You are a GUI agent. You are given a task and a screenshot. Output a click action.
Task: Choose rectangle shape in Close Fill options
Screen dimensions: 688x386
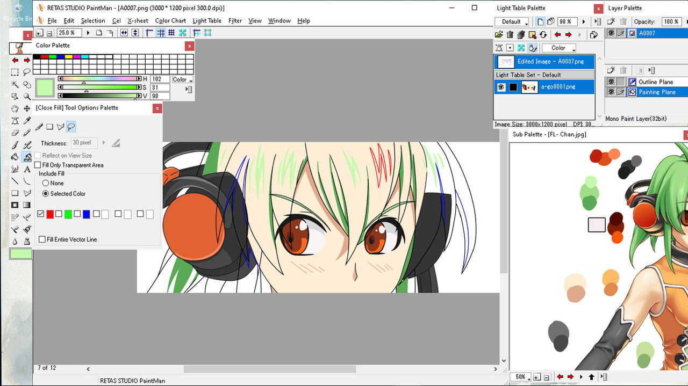[x=49, y=127]
